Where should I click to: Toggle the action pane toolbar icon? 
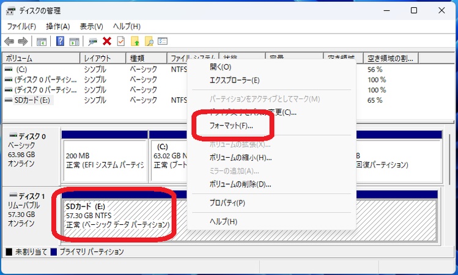pos(74,42)
